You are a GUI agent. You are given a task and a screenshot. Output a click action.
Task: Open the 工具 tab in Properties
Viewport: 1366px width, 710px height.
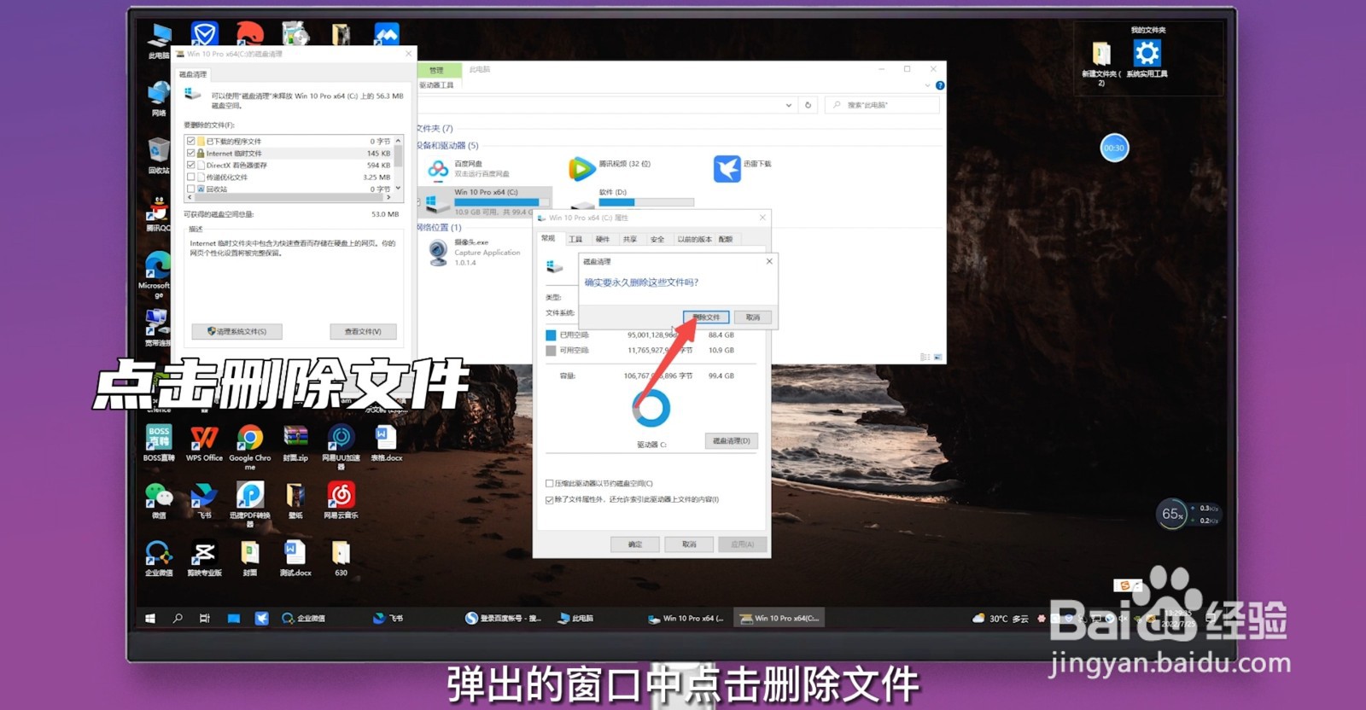[x=575, y=239]
